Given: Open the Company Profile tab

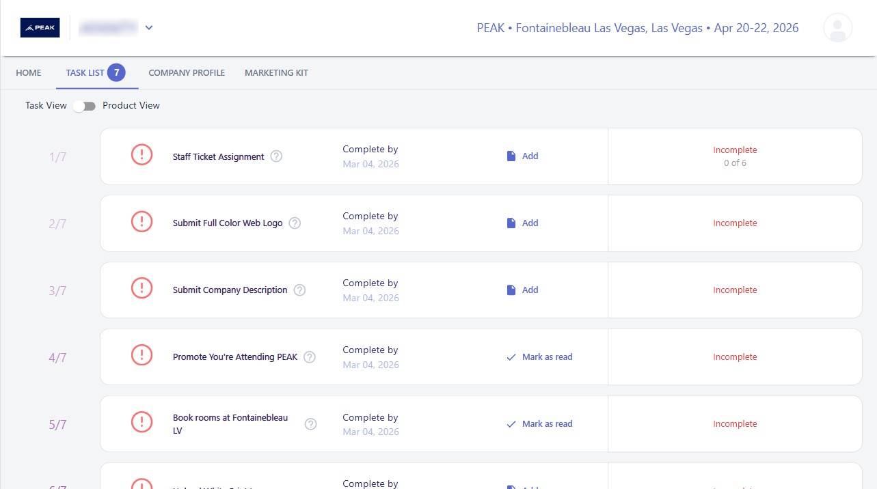Looking at the screenshot, I should pos(187,73).
